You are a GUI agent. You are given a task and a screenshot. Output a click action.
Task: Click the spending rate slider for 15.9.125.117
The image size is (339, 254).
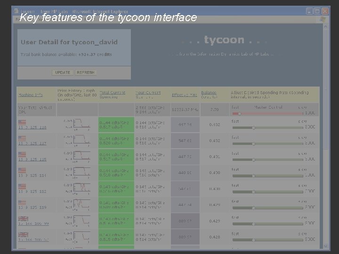[267, 143]
